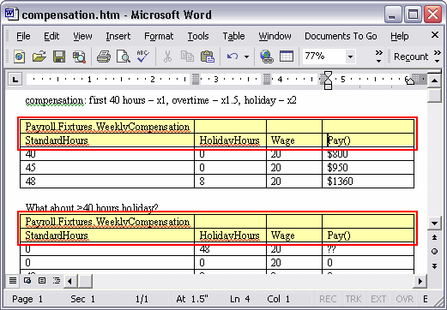
Task: Click horizontal scroll right arrow
Action: pyautogui.click(x=420, y=281)
